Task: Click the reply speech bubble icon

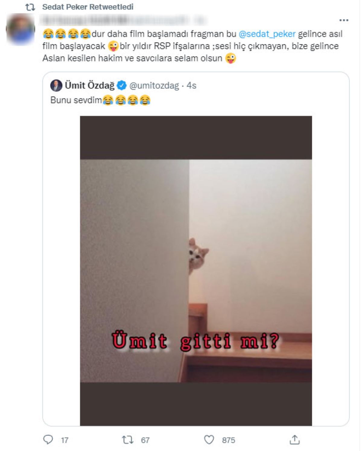Action: point(48,440)
